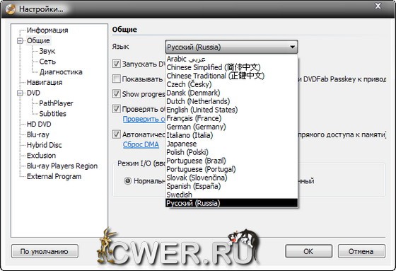
Task: Select Français (France) option
Action: [231, 118]
